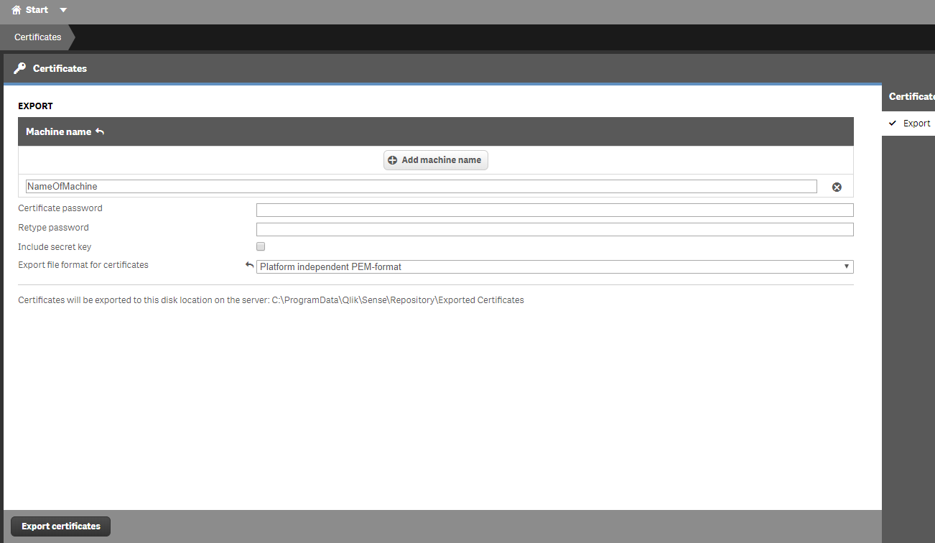
Task: Select the Certificates breadcrumb tab
Action: pos(38,37)
